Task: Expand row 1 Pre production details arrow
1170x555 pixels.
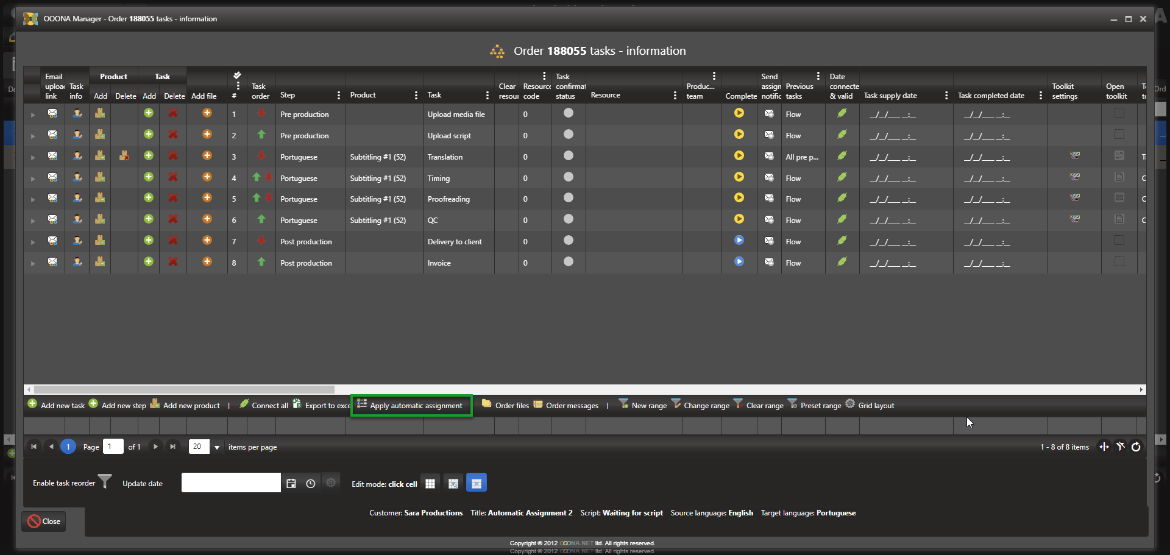Action: [33, 115]
